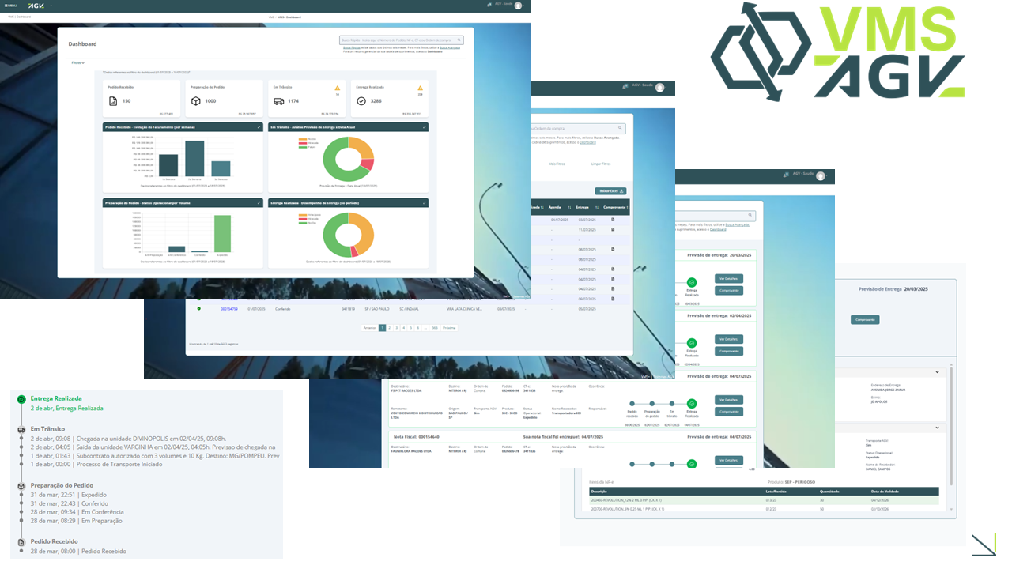1012x569 pixels.
Task: Click Ver Detalhes for 20/03/2025 delivery
Action: pos(729,279)
